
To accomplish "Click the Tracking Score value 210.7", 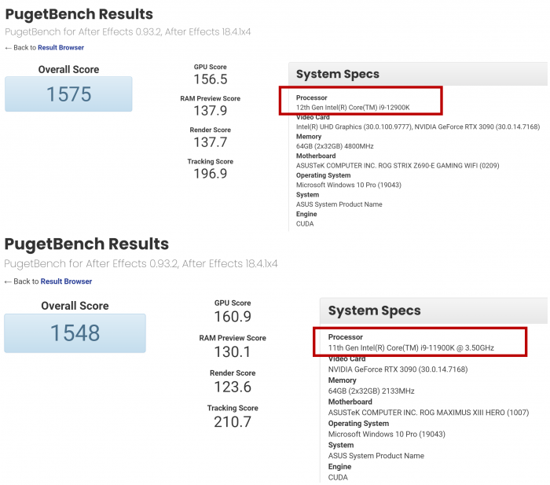I will pos(232,422).
